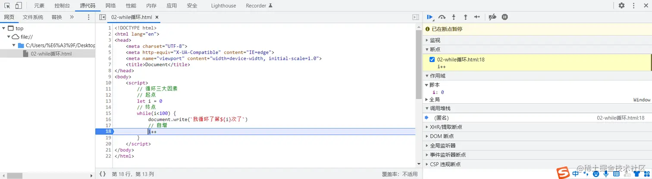Click the top frame window icon
The image size is (652, 179).
pos(11,28)
